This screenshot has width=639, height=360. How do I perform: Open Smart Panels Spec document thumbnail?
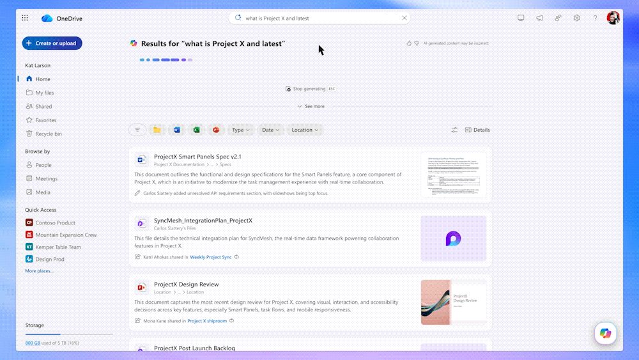pos(454,175)
